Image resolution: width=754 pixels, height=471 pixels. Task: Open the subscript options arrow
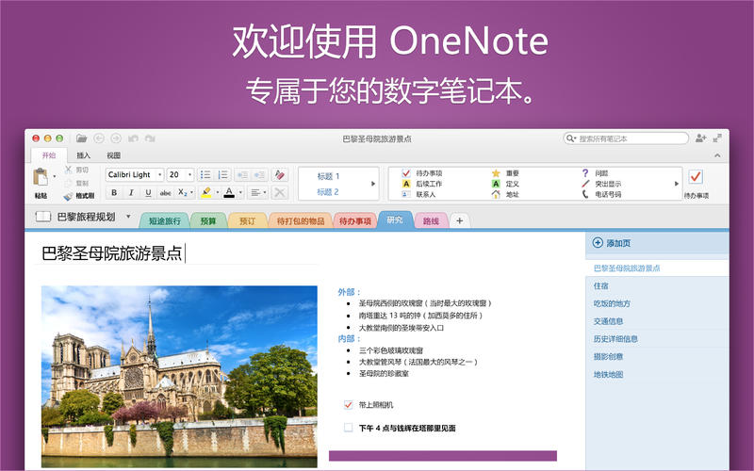click(192, 193)
